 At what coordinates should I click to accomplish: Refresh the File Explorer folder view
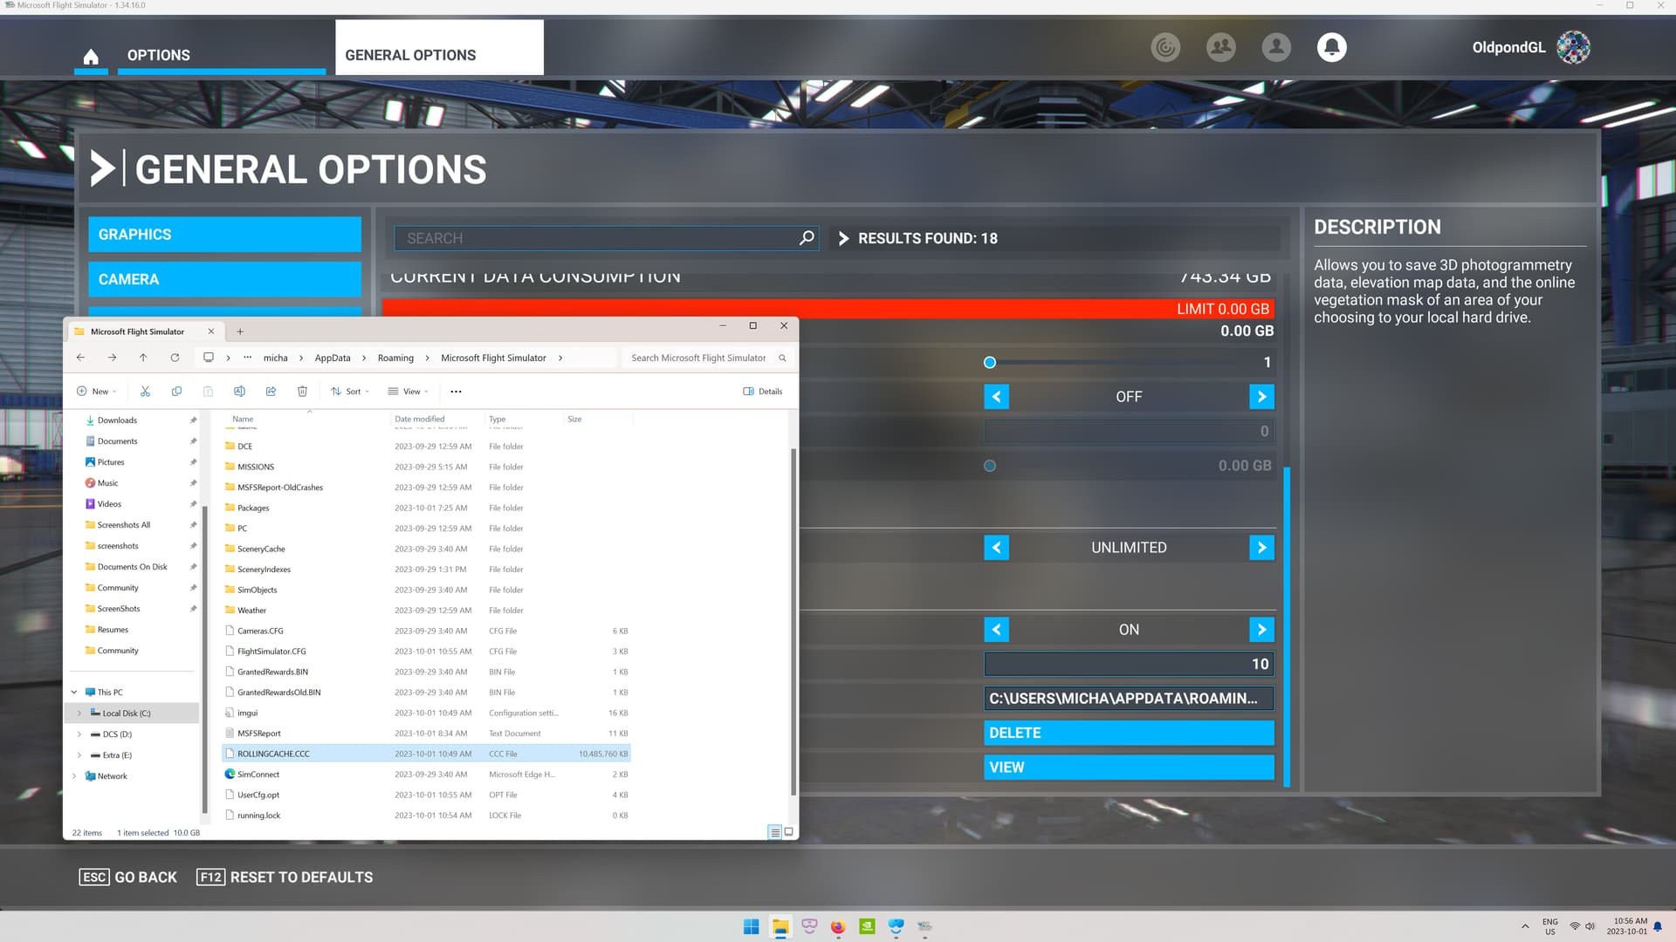point(175,358)
